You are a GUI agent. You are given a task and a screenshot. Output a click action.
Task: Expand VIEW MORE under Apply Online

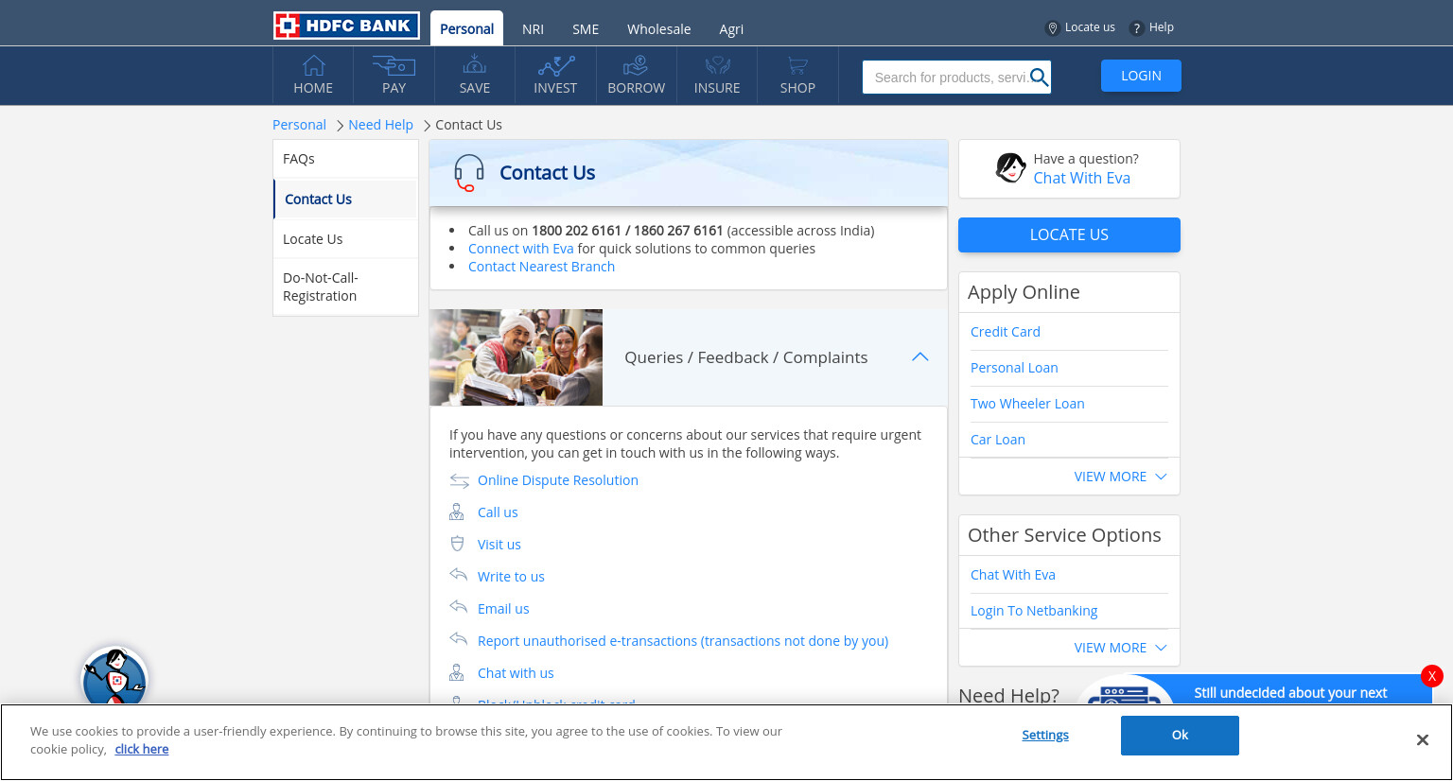1120,477
